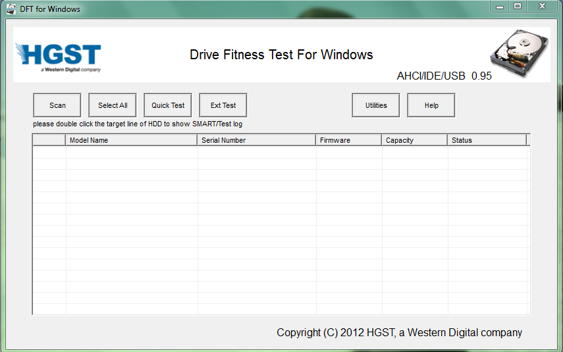Choose Select All drives button
The width and height of the screenshot is (563, 352).
coord(113,105)
